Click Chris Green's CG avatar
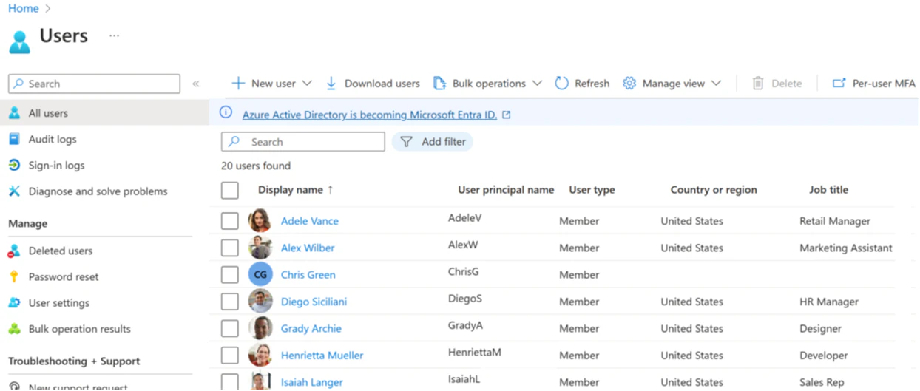This screenshot has height=391, width=920. point(260,274)
